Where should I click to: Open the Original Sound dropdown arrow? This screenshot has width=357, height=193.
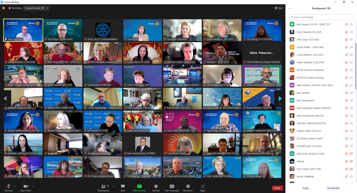47,8
